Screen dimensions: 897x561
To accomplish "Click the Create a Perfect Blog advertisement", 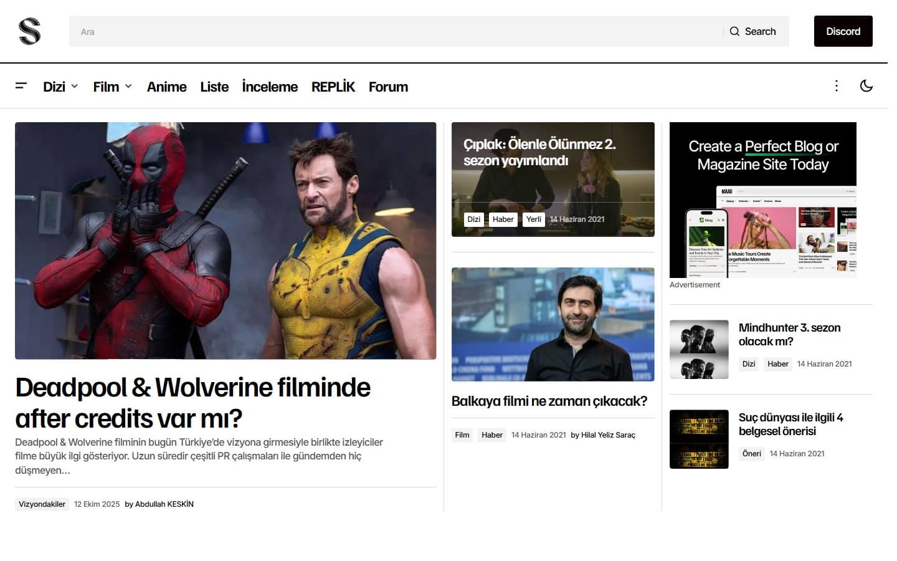I will [x=763, y=200].
